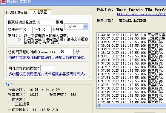Screen dimensions: 166x113
Task: Click the Timeout seconds field showing 60
Action: pyautogui.click(x=67, y=52)
